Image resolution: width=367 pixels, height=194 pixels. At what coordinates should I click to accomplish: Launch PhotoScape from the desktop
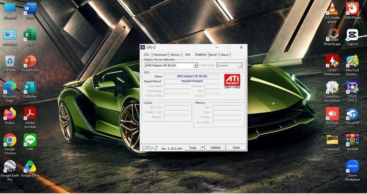click(332, 37)
